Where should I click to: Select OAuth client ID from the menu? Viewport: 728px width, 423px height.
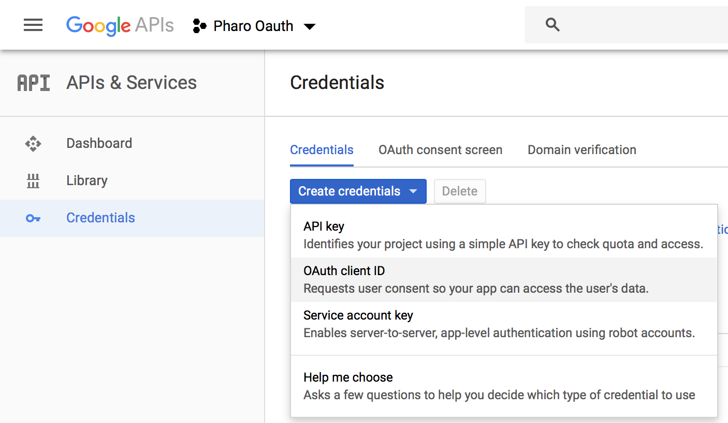(344, 270)
